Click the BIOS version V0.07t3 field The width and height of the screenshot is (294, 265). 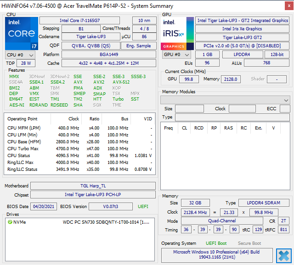[x=111, y=207]
